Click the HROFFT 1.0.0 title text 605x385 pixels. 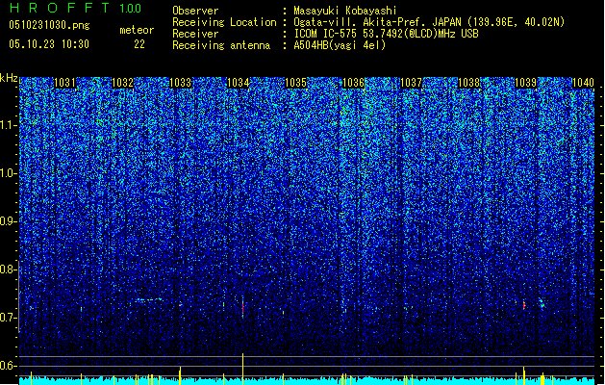pyautogui.click(x=75, y=8)
